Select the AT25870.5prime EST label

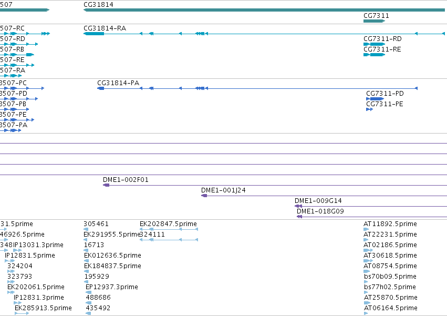click(391, 298)
